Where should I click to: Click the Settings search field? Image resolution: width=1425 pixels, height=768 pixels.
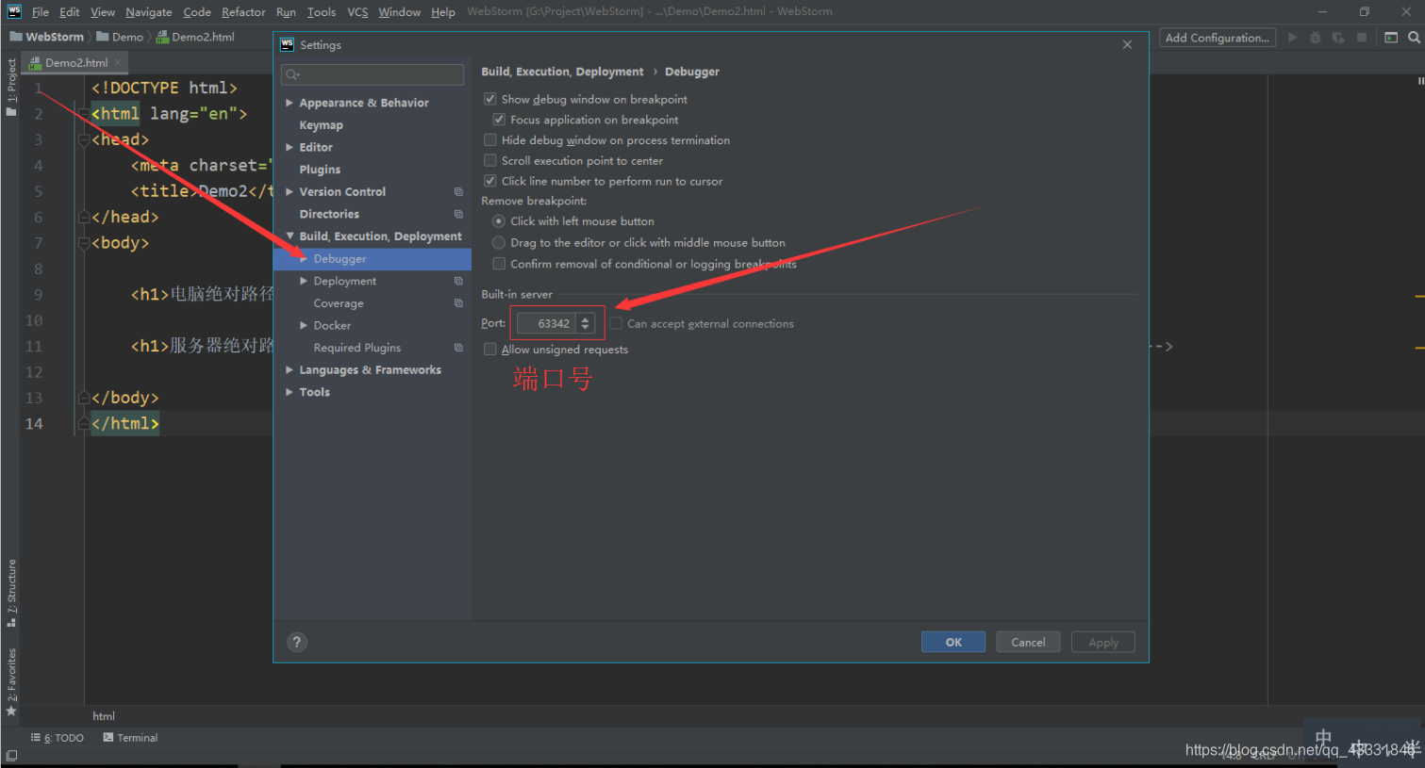[x=373, y=74]
